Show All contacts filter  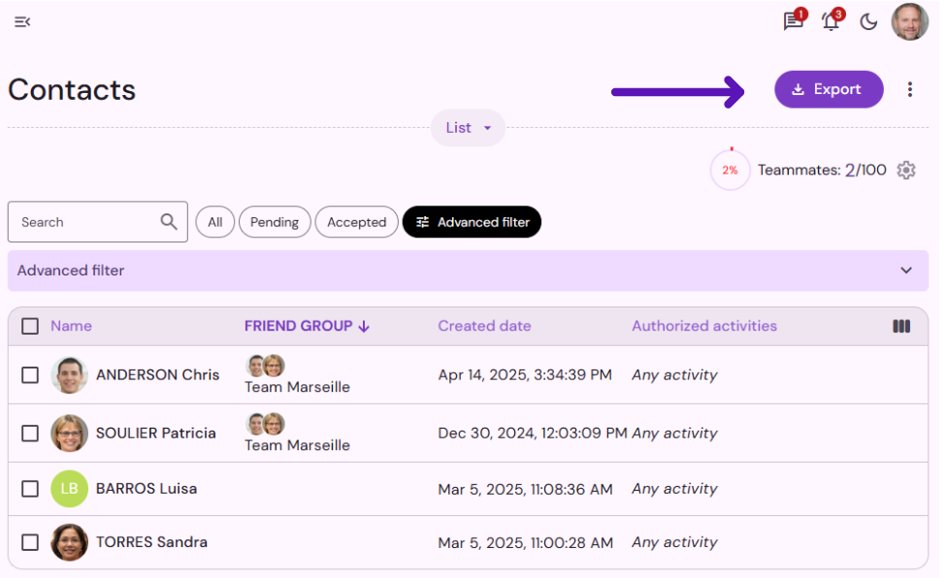tap(214, 222)
